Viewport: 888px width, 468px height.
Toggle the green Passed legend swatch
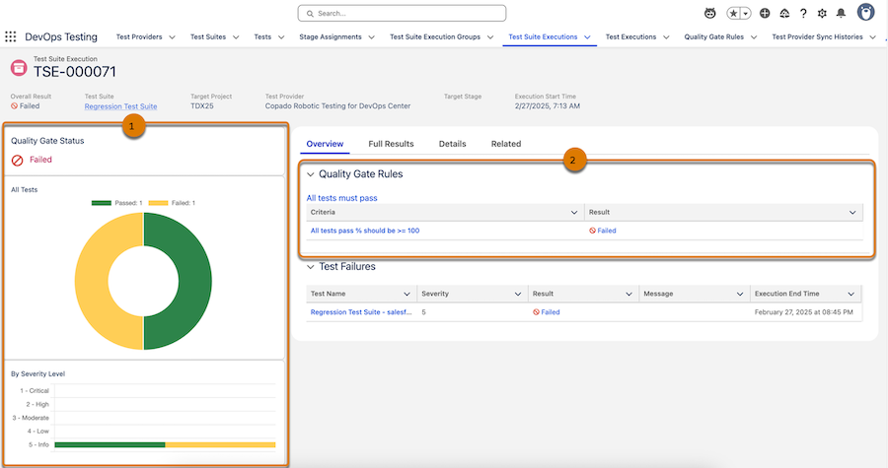tap(102, 203)
